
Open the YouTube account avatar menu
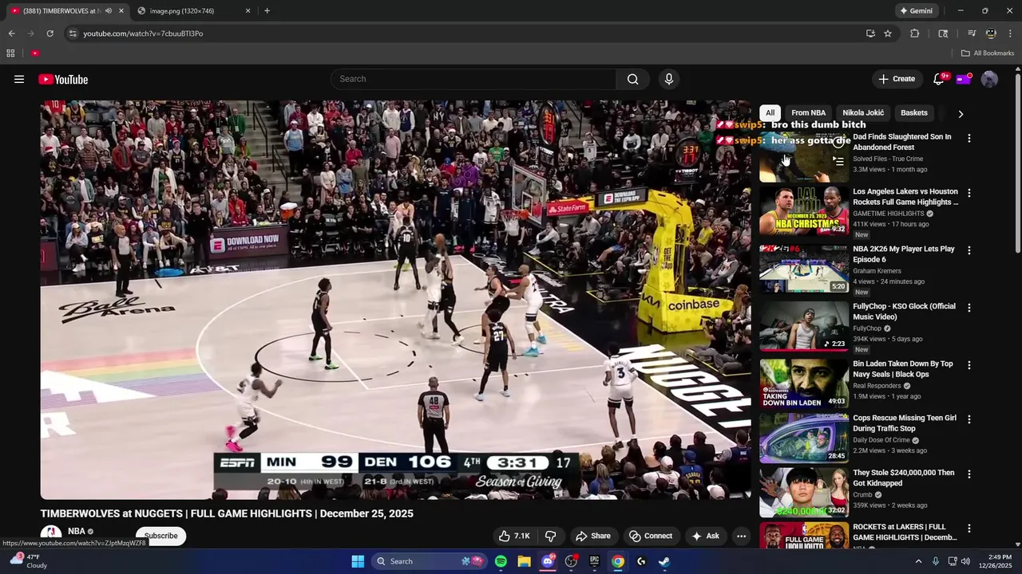point(989,79)
